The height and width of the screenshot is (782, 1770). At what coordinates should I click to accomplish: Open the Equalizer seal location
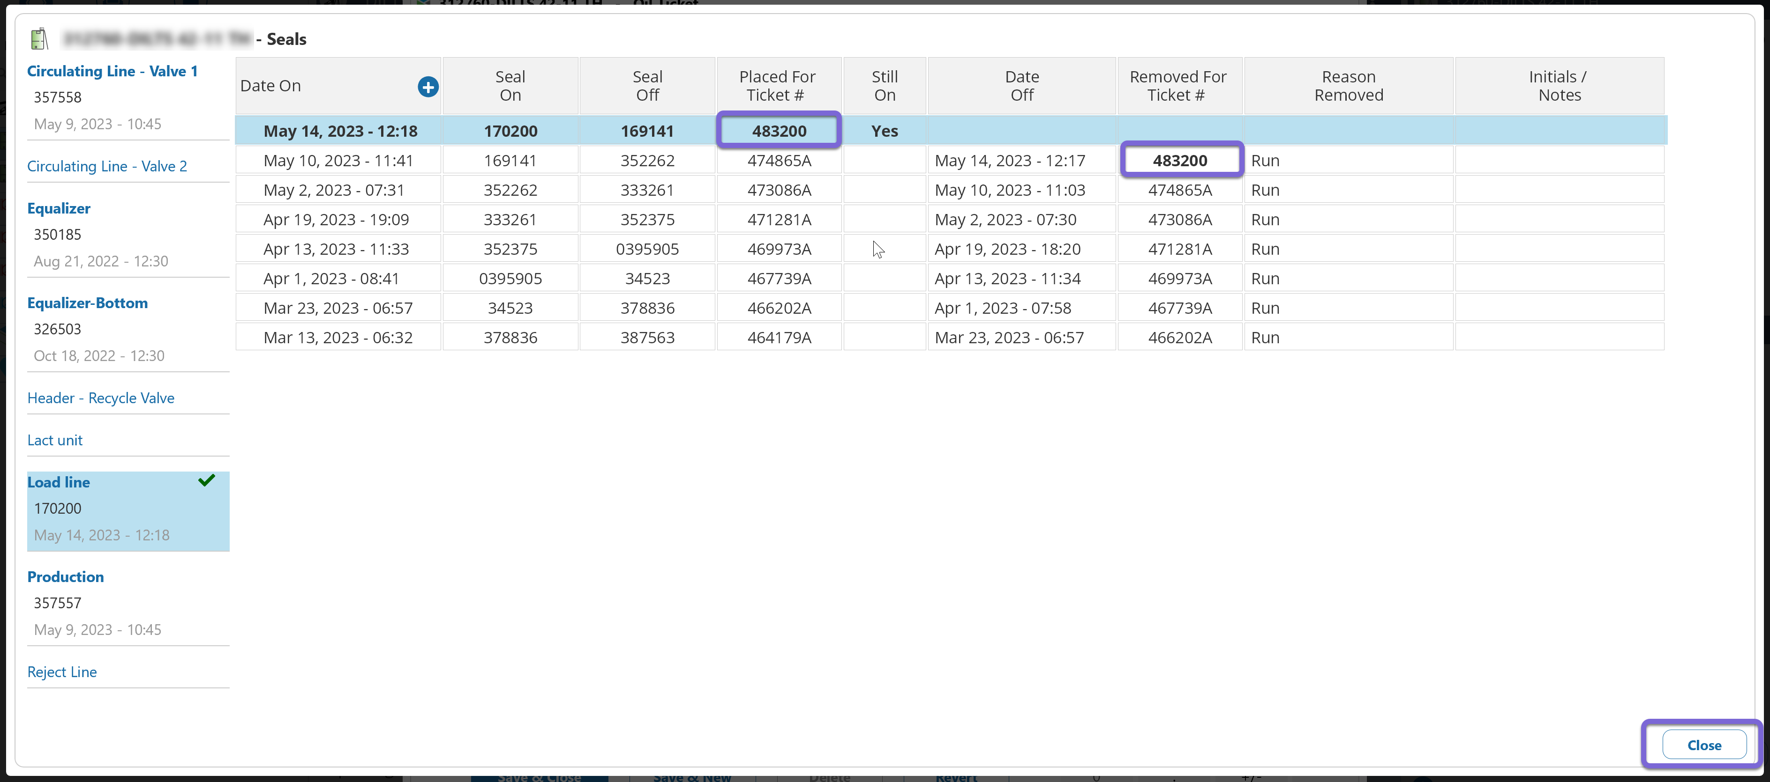pyautogui.click(x=59, y=208)
